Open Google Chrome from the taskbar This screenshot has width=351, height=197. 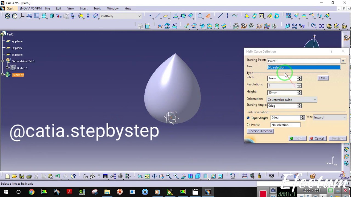point(31,192)
